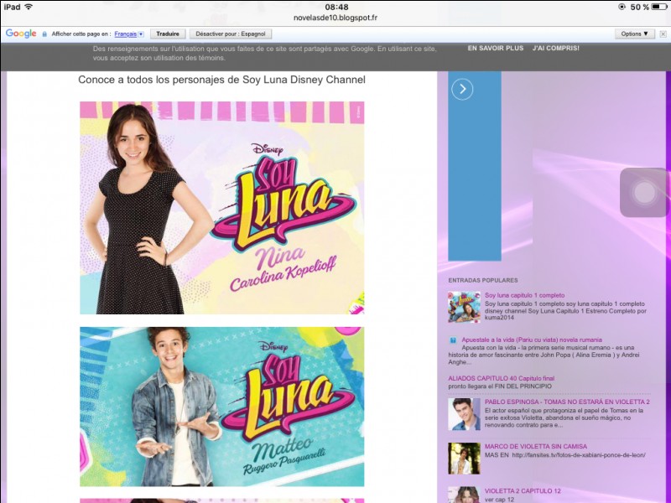Screen dimensions: 671x503
Task: Open ALIADOS CAPITULO 40 Capitulo final link
Action: (501, 378)
